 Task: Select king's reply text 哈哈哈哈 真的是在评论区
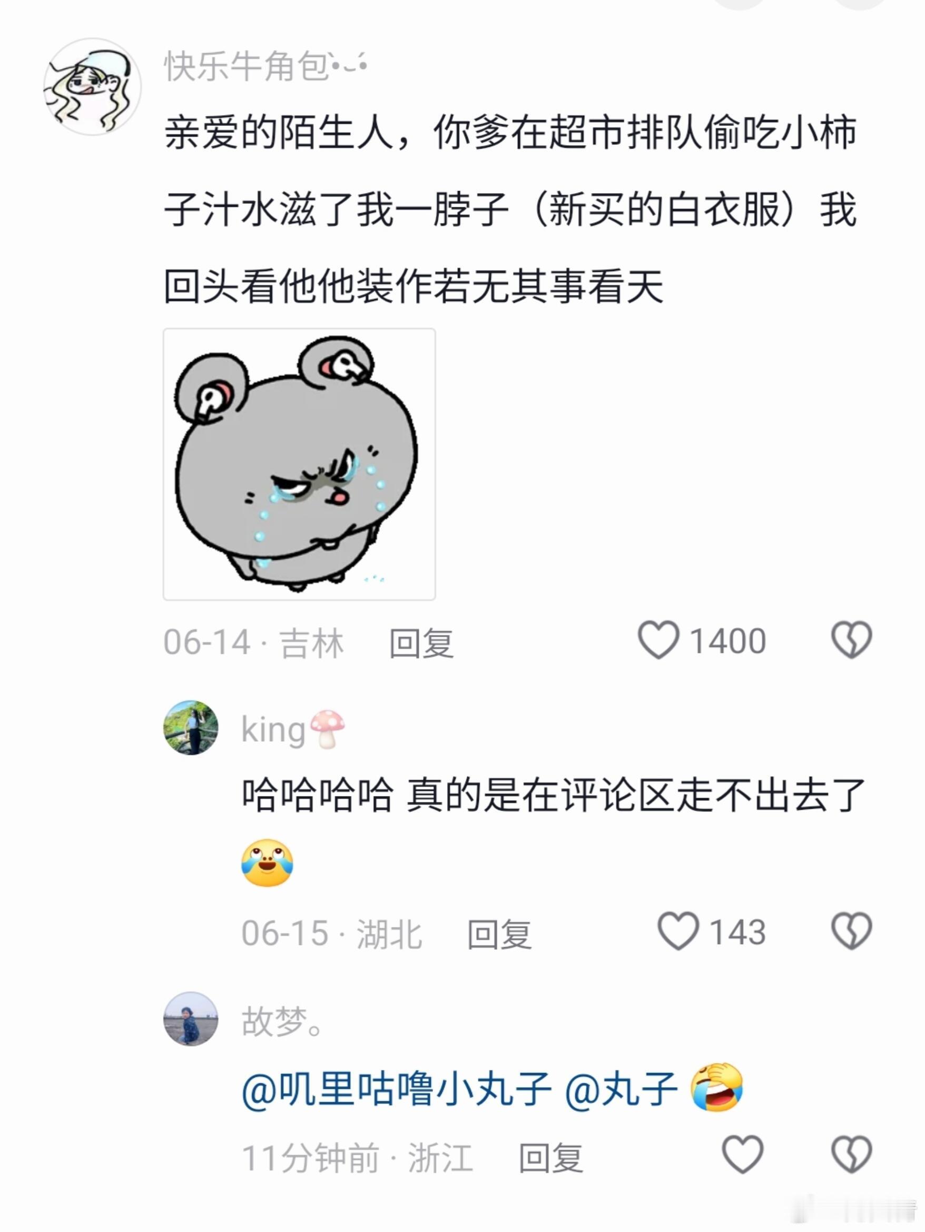553,795
